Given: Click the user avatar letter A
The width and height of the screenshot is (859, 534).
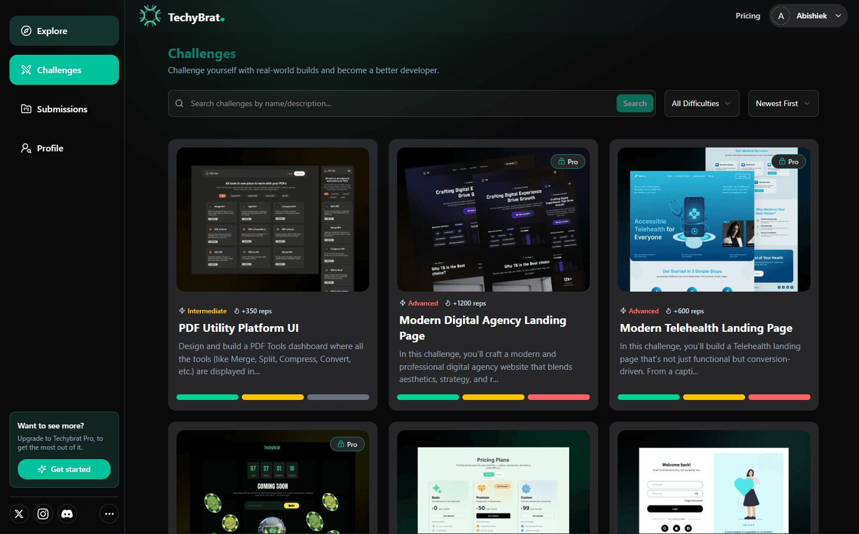Looking at the screenshot, I should (781, 16).
